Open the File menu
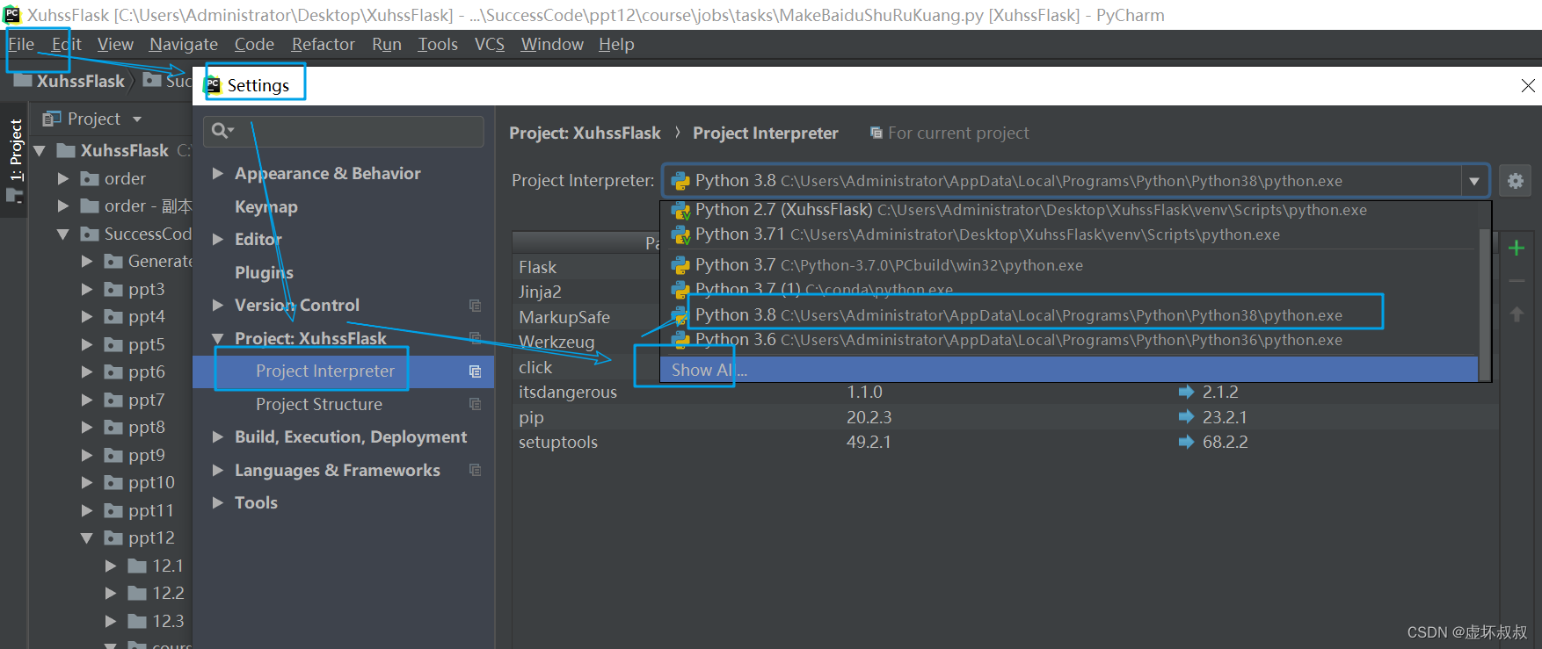 [21, 44]
